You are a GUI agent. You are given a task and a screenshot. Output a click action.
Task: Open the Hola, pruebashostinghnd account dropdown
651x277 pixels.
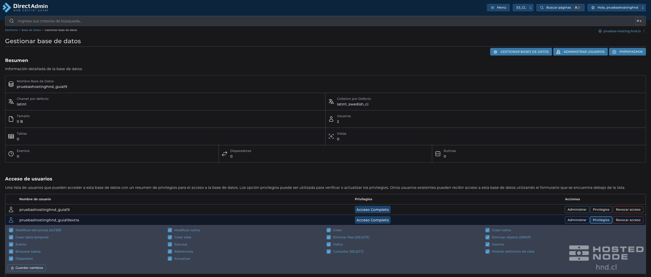click(617, 7)
